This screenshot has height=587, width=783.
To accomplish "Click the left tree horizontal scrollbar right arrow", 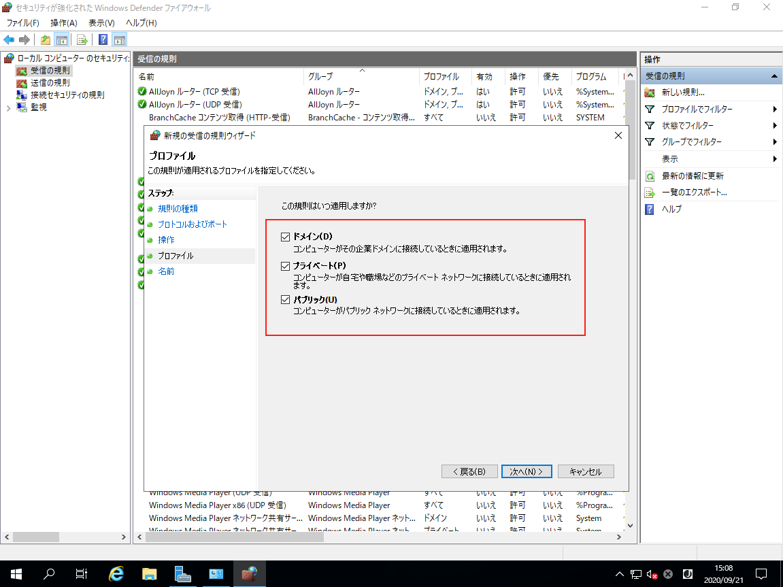I will click(124, 537).
